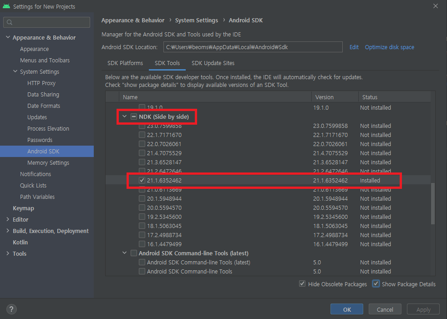Open Menus and Toolbars settings
447x319 pixels.
click(45, 61)
